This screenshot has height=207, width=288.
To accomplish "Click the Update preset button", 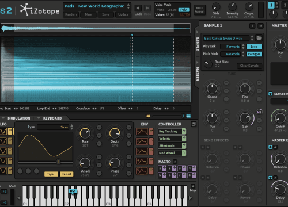I will [123, 14].
